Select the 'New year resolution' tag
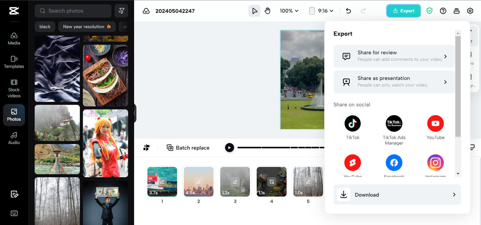The image size is (481, 225). point(87,27)
